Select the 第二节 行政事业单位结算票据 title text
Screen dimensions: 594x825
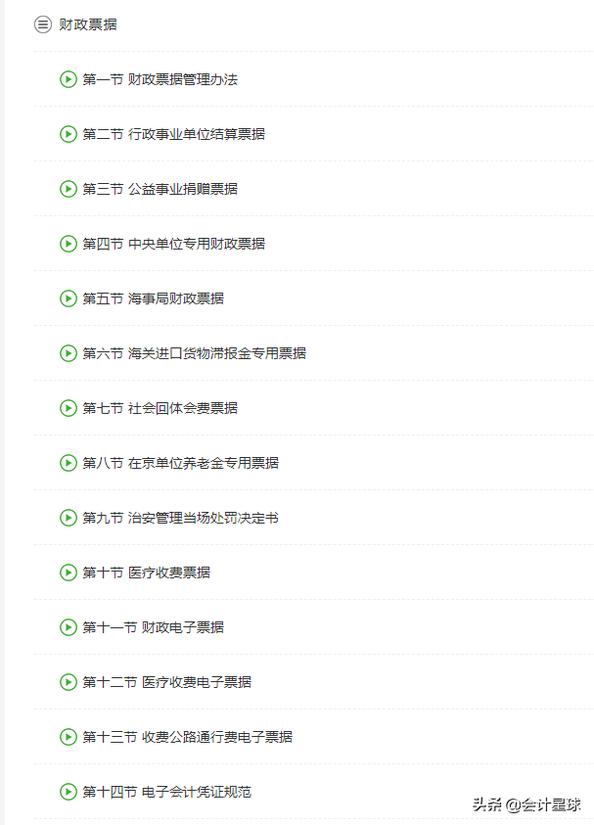tap(166, 134)
